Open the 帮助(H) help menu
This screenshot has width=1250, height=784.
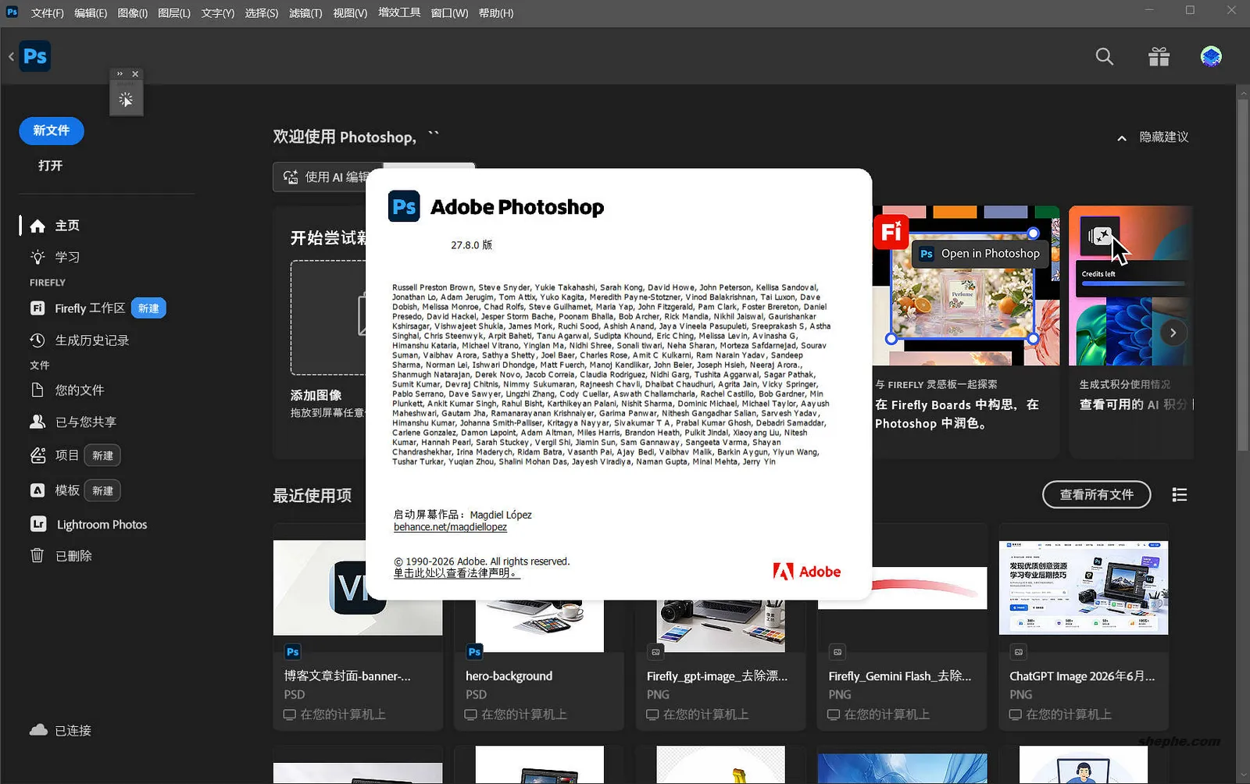tap(496, 13)
